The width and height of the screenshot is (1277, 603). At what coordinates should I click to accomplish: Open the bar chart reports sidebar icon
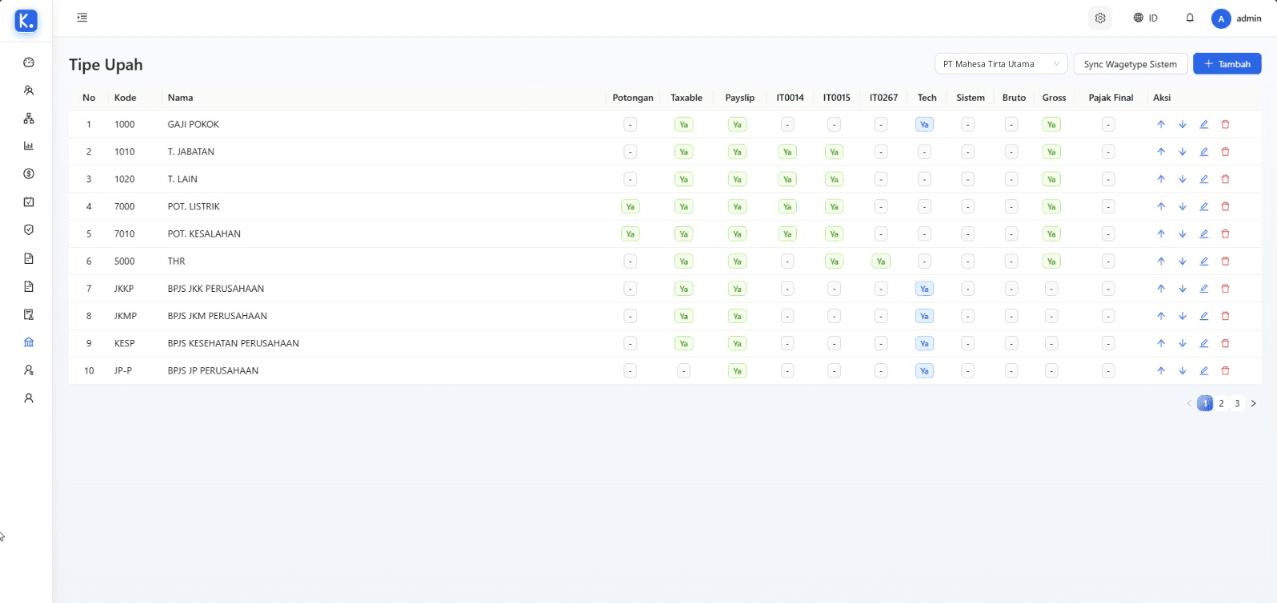coord(29,146)
